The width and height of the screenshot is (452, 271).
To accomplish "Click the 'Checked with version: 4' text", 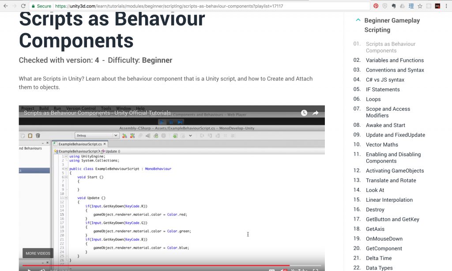I will 59,60.
